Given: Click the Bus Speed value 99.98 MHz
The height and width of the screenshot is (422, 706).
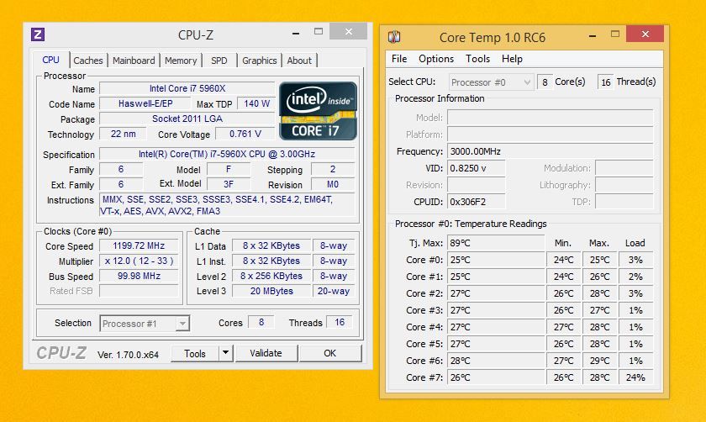Looking at the screenshot, I should pos(139,276).
